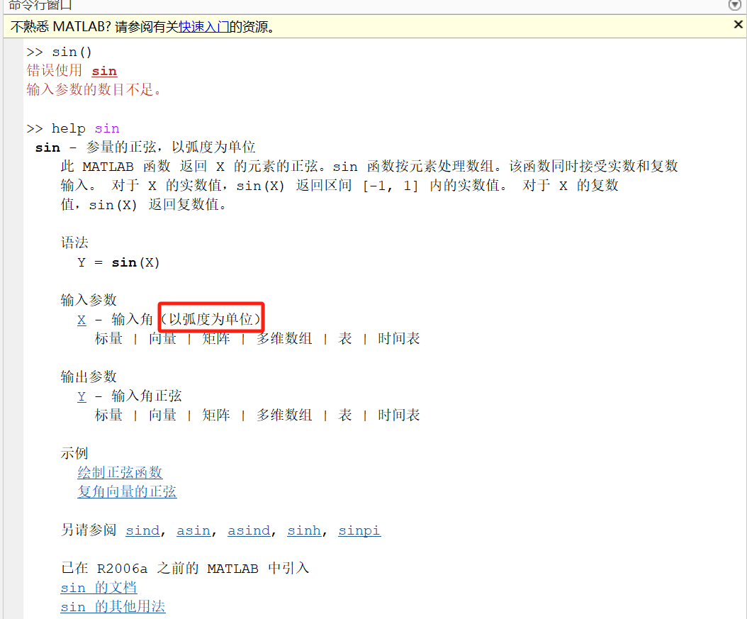Screen dimensions: 747x619
Task: Click the text 输入角正弦
Action: [x=147, y=396]
